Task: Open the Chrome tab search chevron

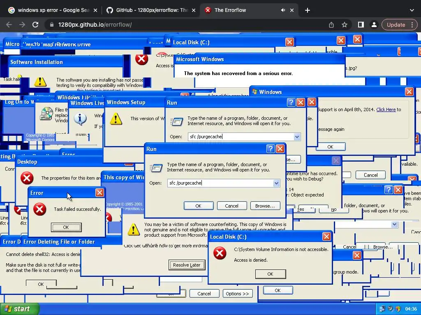Action: 412,10
